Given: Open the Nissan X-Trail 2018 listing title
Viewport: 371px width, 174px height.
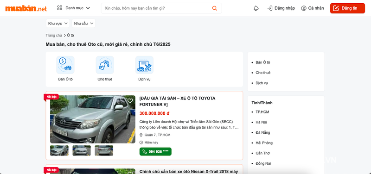Looking at the screenshot, I should 189,171.
